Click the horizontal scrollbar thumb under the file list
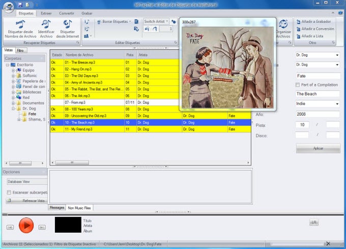 (72, 163)
